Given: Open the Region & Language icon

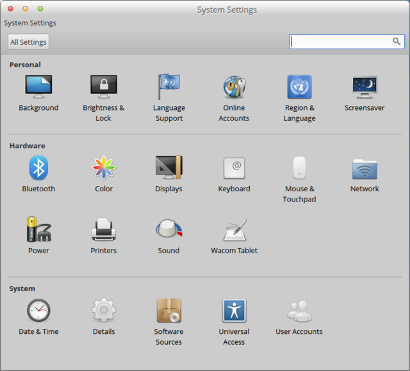Looking at the screenshot, I should point(299,87).
